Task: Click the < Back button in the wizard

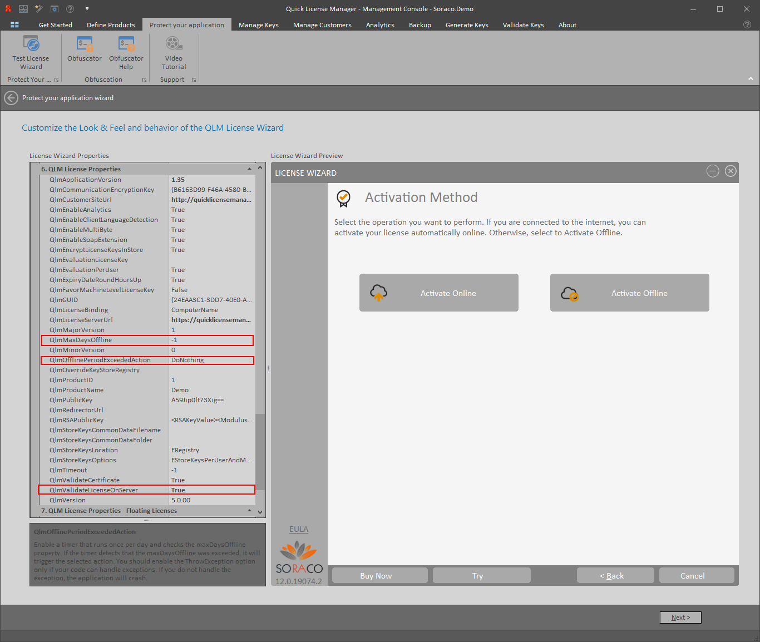Action: coord(615,575)
